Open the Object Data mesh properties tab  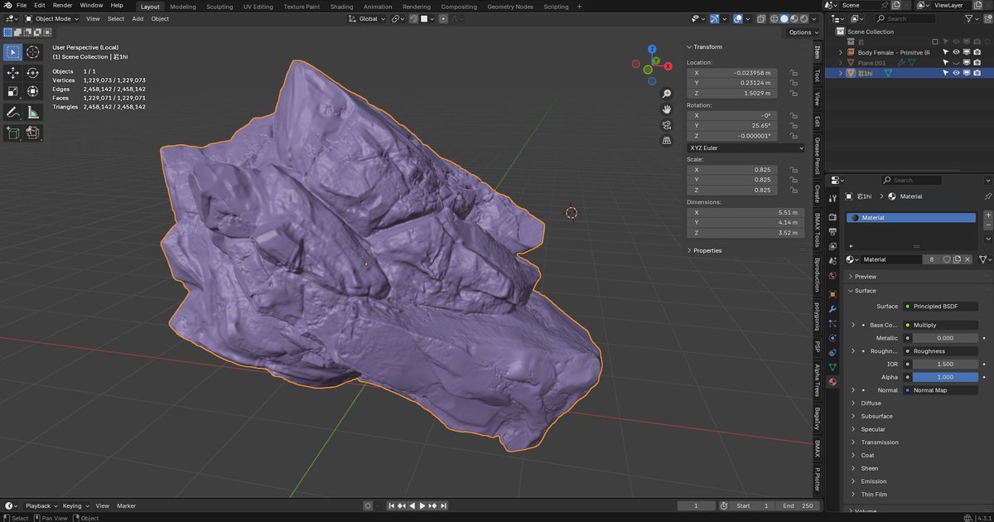(x=832, y=366)
